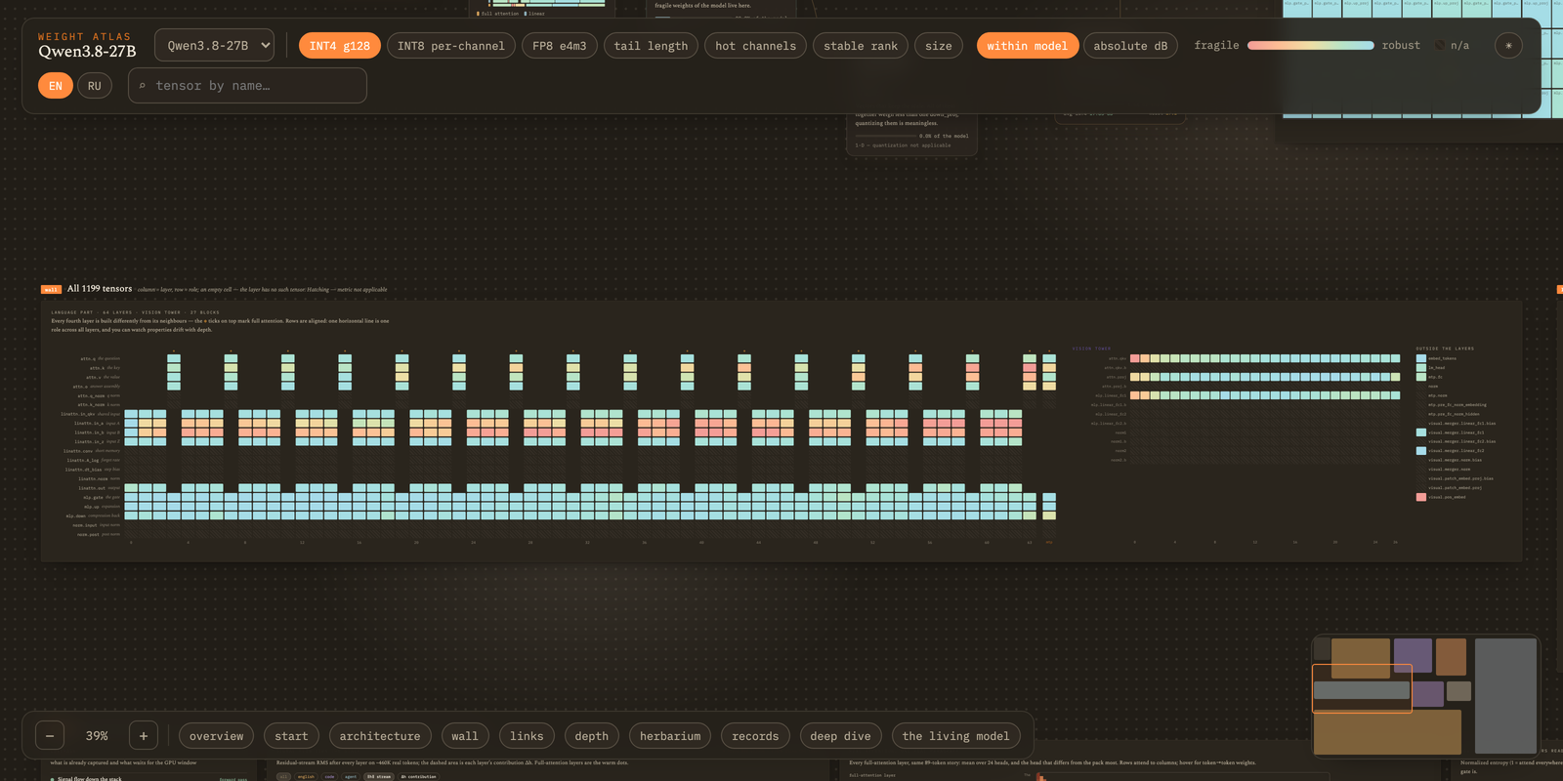Click the 'linattn.out' row label

(94, 488)
